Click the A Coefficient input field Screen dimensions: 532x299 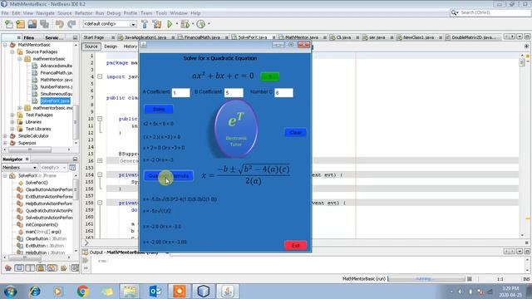pos(180,93)
